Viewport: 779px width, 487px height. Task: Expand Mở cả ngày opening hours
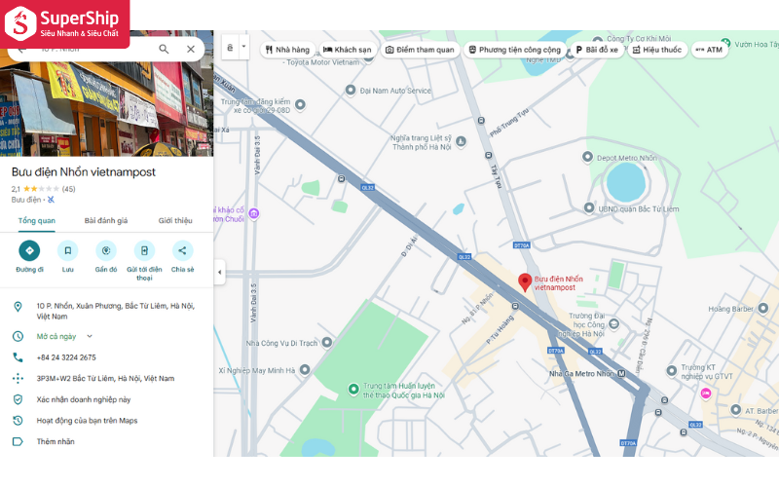(90, 336)
